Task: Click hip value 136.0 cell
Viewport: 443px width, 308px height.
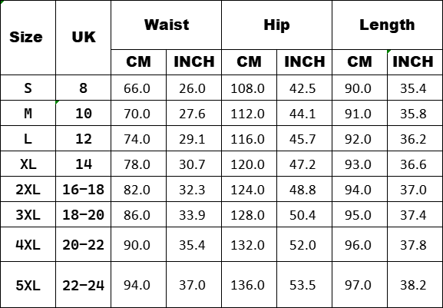Action: point(249,285)
